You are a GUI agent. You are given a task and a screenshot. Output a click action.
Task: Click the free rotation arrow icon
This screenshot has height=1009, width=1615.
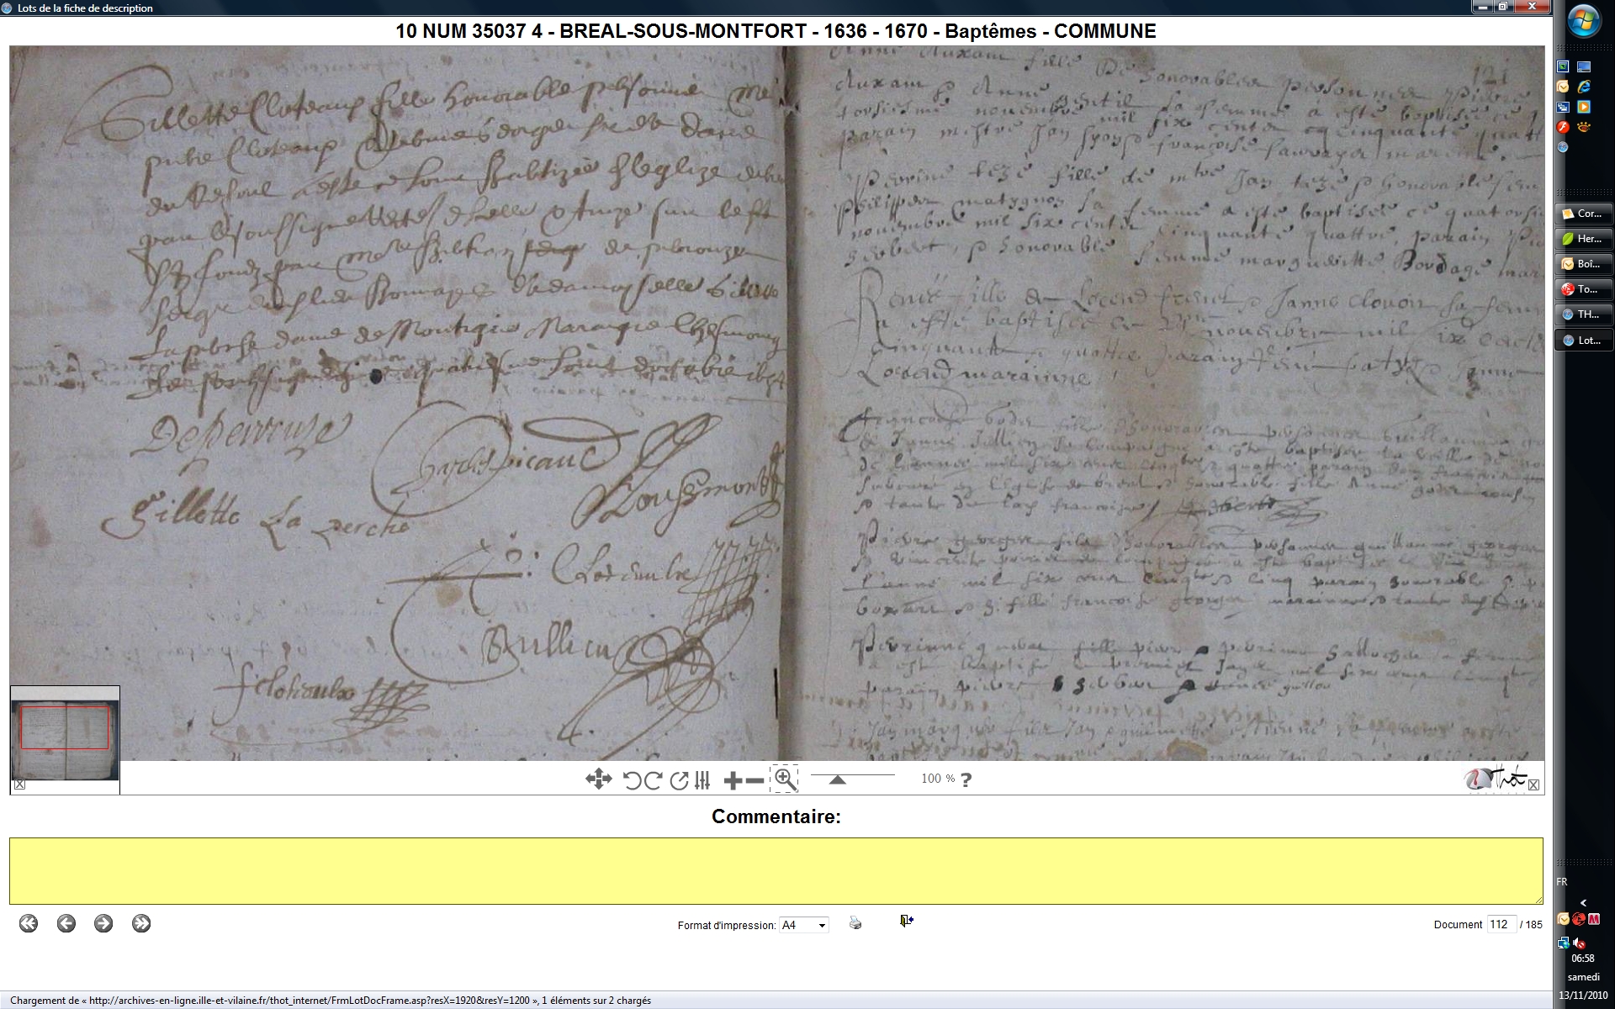pyautogui.click(x=679, y=780)
